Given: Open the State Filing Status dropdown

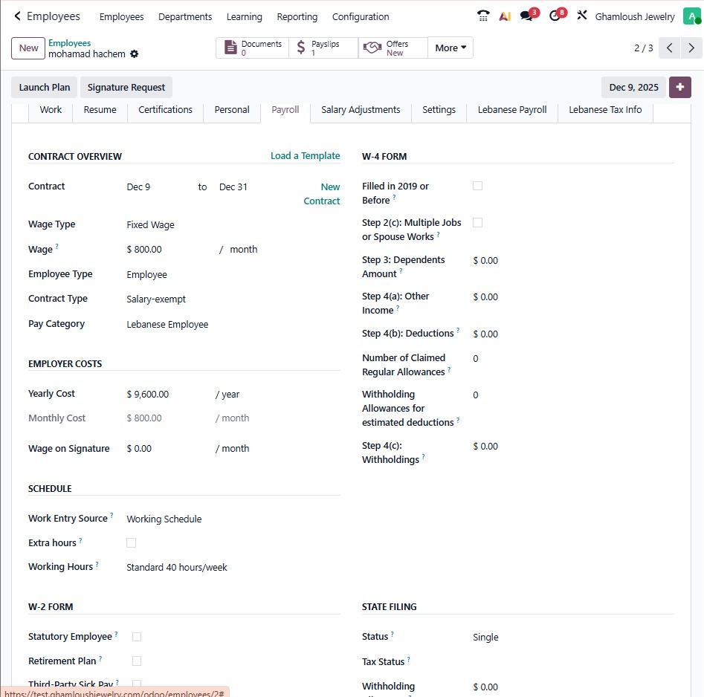Looking at the screenshot, I should point(520,638).
